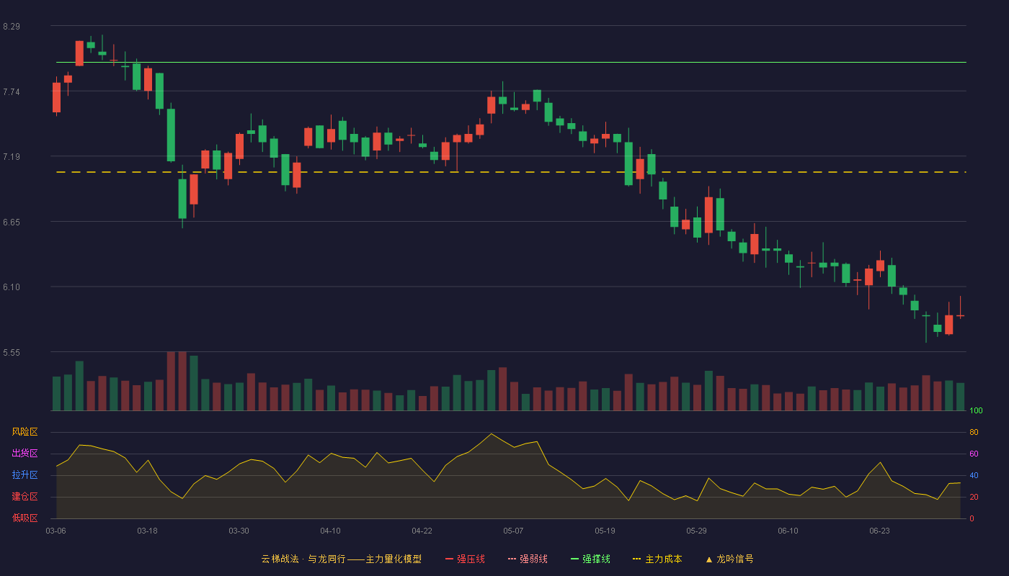Click the 6.10 price axis label

pos(12,287)
